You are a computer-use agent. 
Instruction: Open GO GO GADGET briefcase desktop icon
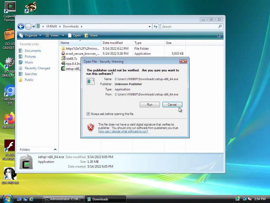pyautogui.click(x=9, y=39)
